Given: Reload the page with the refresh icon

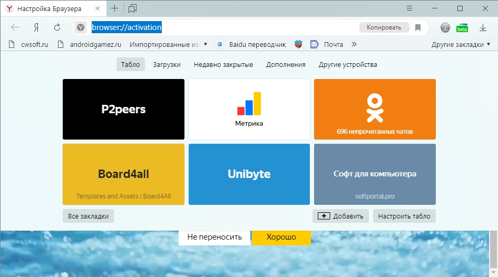Looking at the screenshot, I should pos(57,27).
